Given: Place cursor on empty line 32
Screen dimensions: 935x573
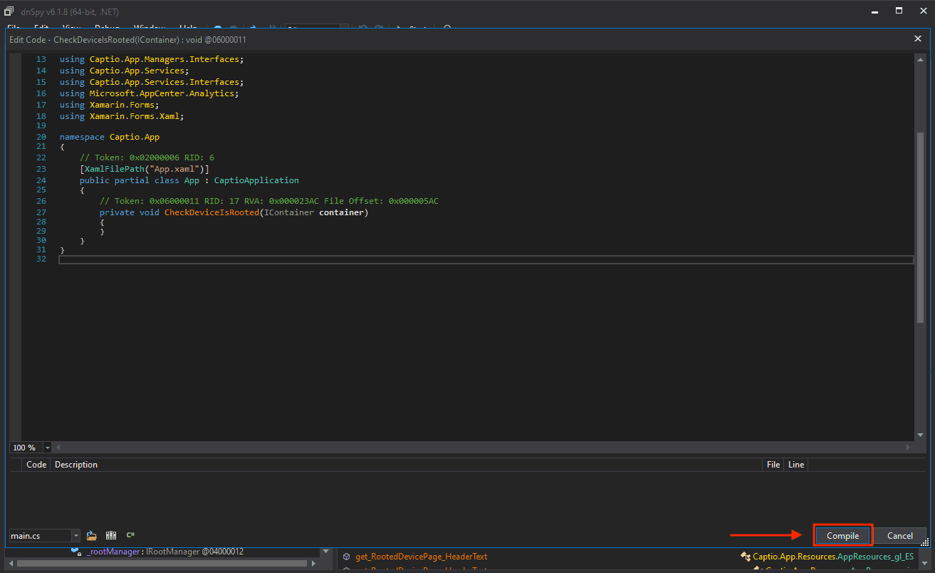Looking at the screenshot, I should coord(486,259).
